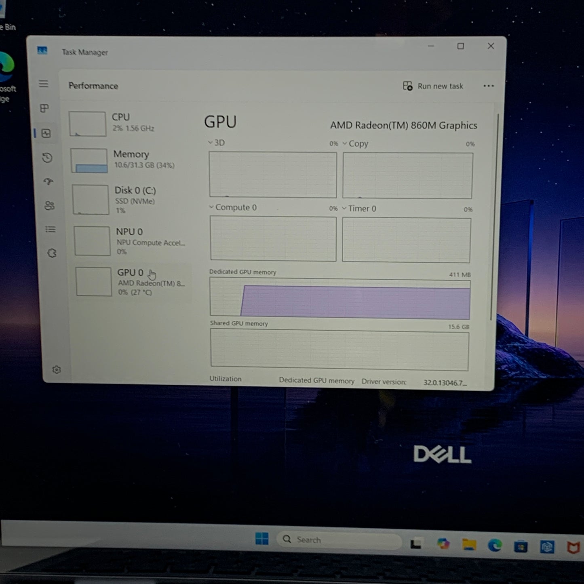Select the Performance page icon

[46, 133]
